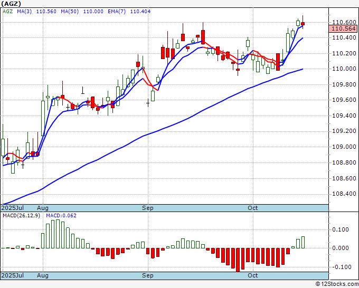The height and width of the screenshot is (288, 359).
Task: Click the 109.200 price axis label
Action: point(344,131)
